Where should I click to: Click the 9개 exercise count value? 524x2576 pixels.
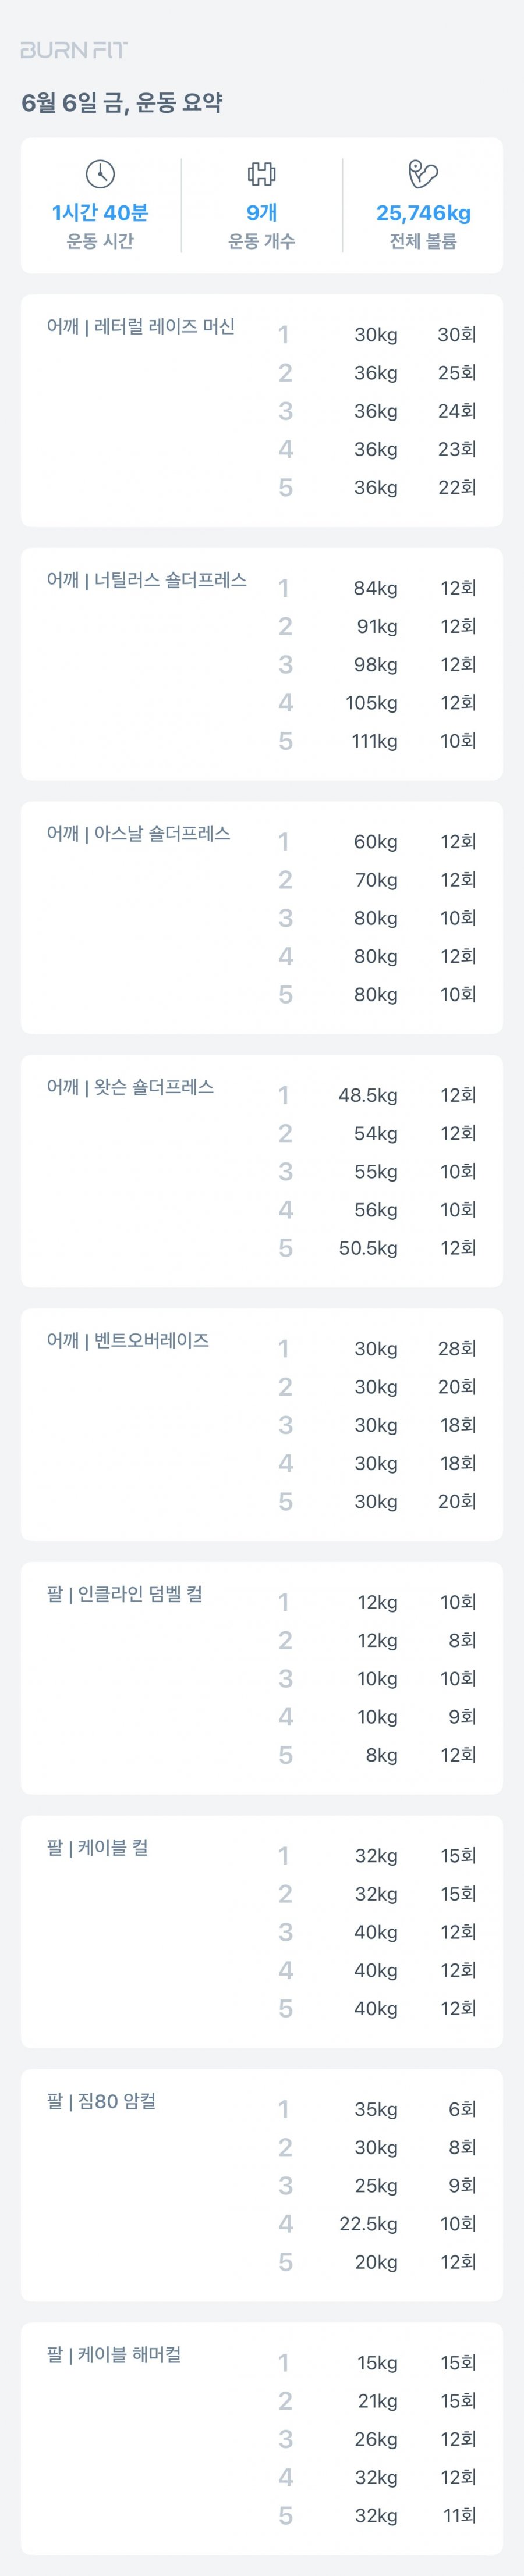[262, 213]
